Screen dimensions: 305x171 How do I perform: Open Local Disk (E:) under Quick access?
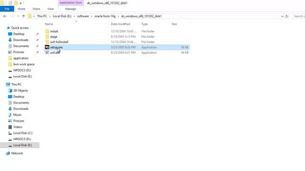[x=22, y=76]
